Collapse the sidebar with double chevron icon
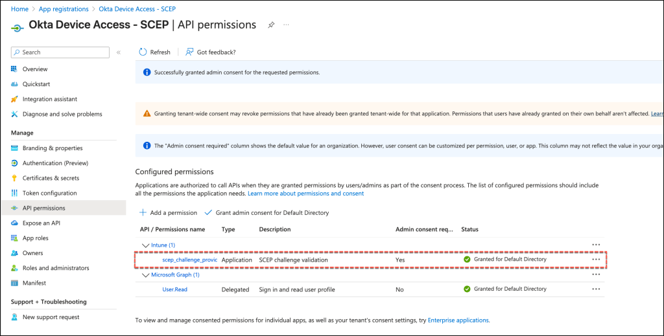Screen dimensions: 664x336 (x=119, y=52)
